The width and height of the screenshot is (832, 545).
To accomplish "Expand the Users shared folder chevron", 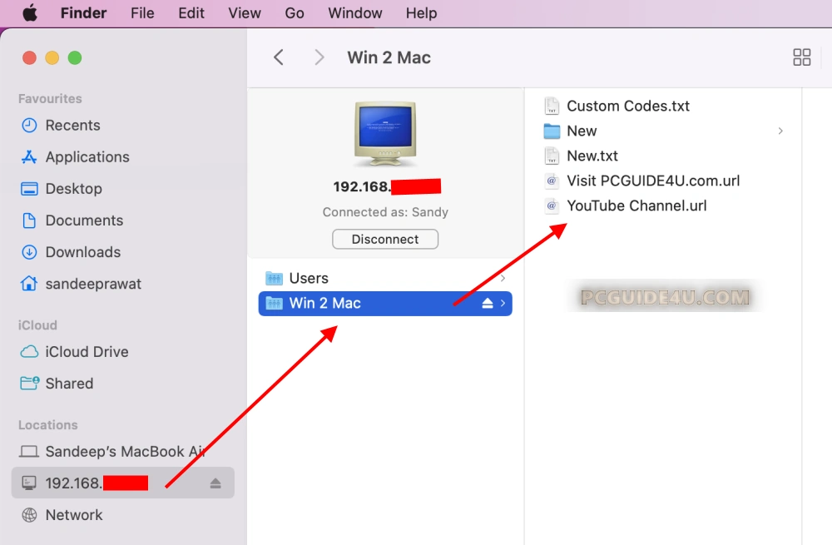I will coord(503,279).
